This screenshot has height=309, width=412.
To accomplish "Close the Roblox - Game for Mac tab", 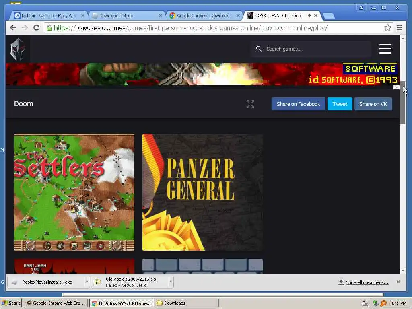I will [83, 16].
